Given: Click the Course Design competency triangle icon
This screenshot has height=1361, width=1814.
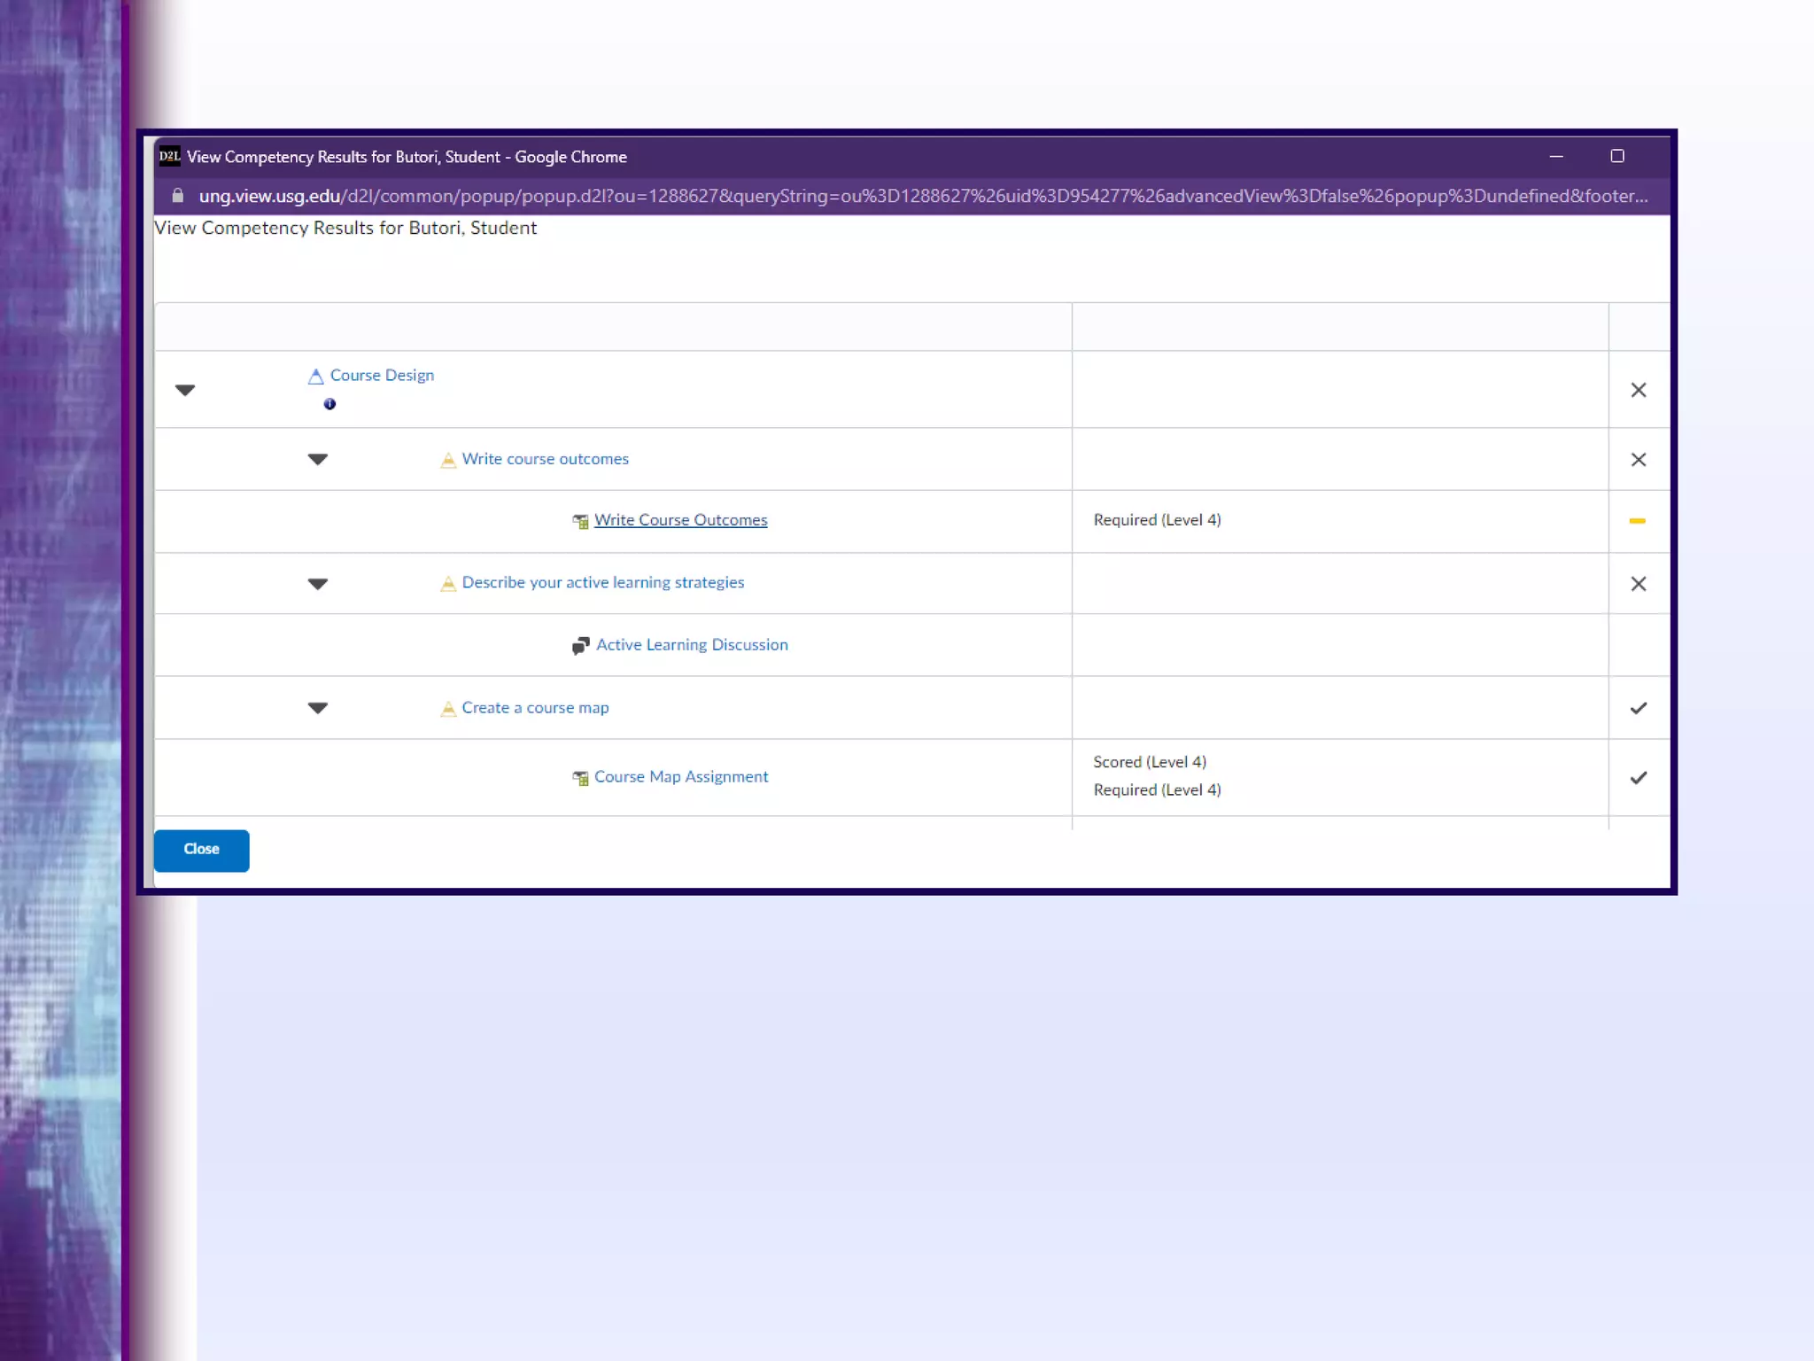Looking at the screenshot, I should tap(315, 377).
